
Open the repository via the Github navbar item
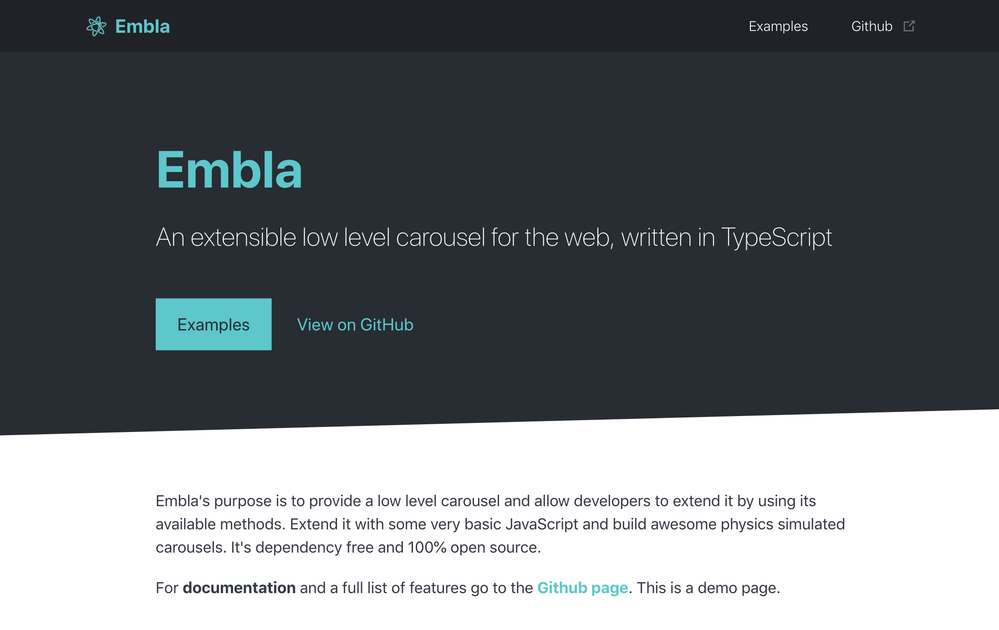coord(872,26)
